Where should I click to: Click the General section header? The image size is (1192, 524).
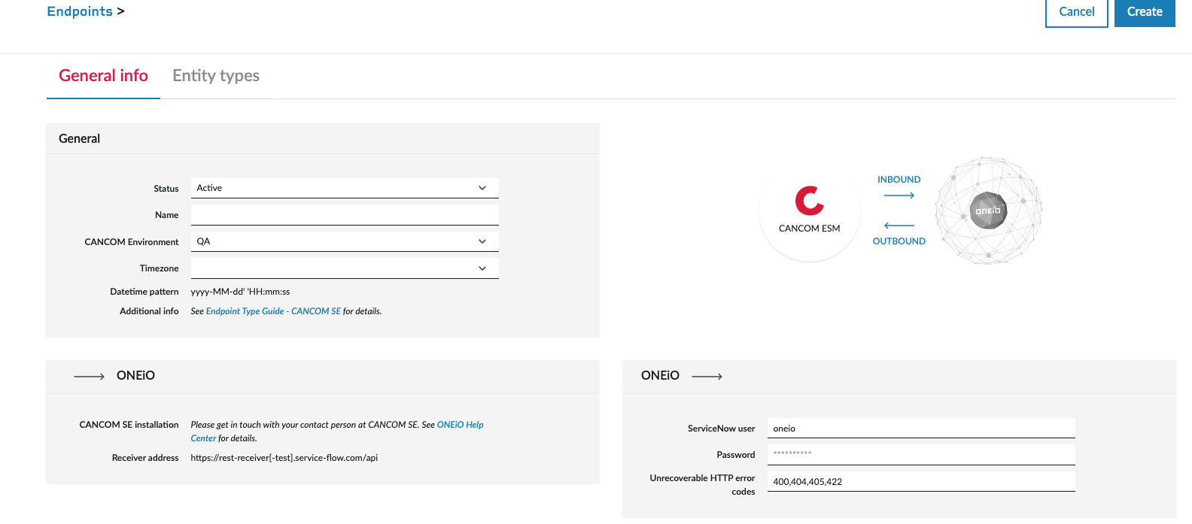coord(323,139)
